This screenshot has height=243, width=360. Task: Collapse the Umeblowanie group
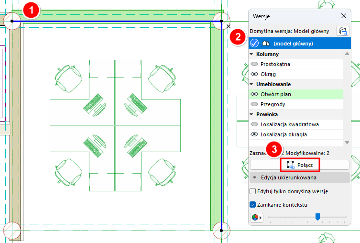tap(251, 84)
